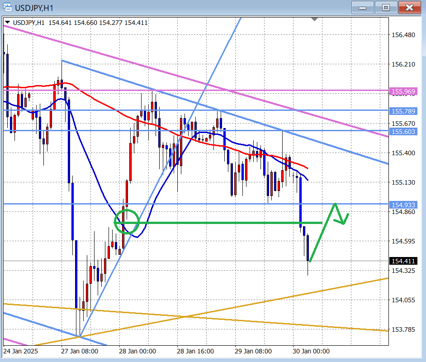Screen dimensions: 426x362
Task: Click the 27 Jan 08:00 time label
Action: [x=79, y=351]
